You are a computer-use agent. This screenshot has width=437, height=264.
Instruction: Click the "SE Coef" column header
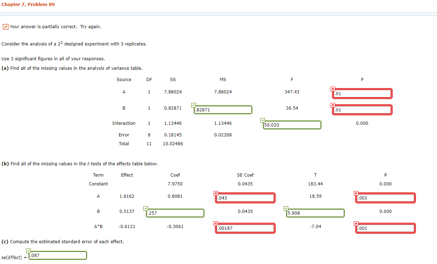[x=245, y=175]
